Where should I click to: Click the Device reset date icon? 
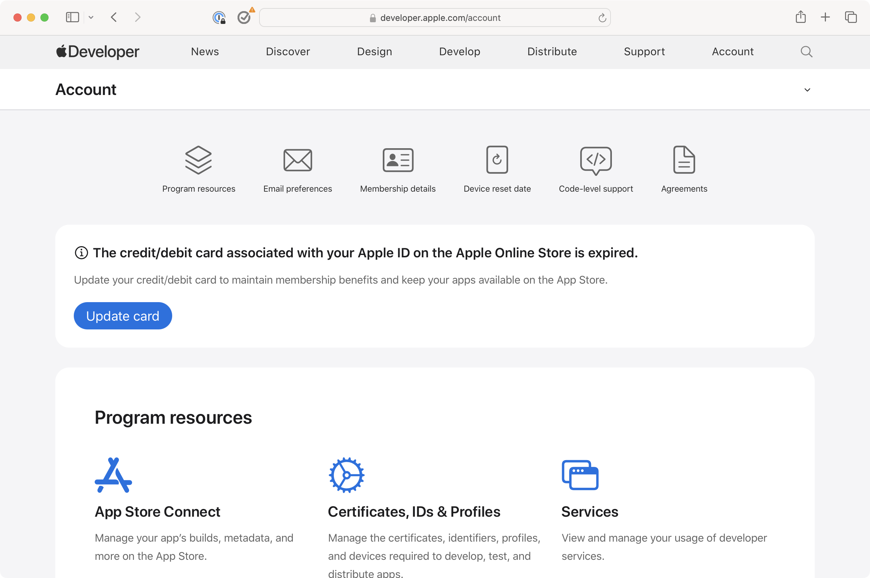click(x=497, y=160)
